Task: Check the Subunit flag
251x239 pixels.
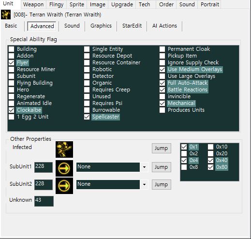Action: point(12,76)
